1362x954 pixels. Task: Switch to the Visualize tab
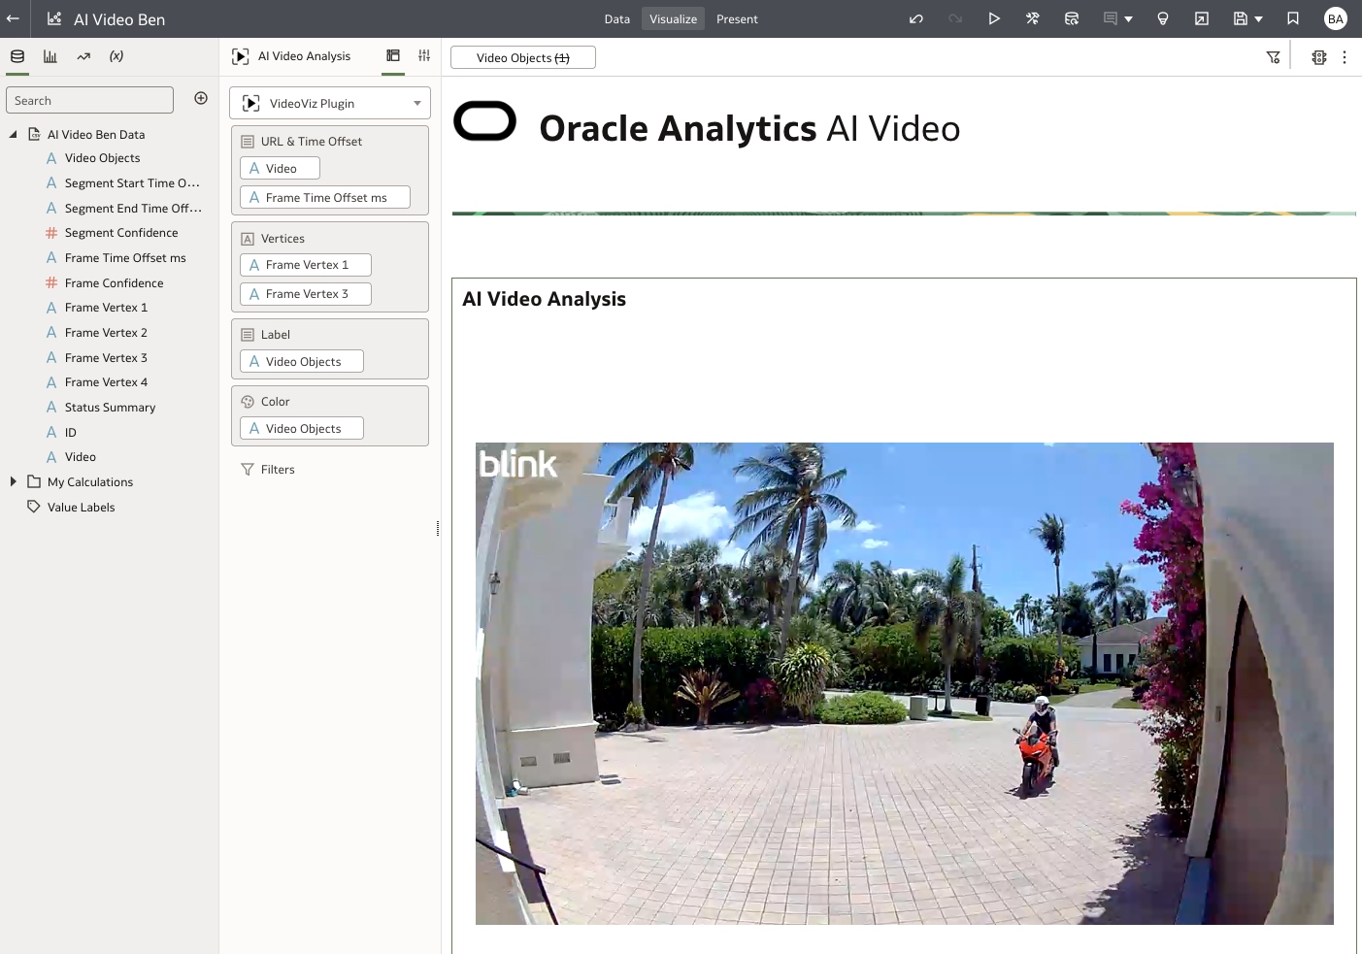[x=674, y=19]
